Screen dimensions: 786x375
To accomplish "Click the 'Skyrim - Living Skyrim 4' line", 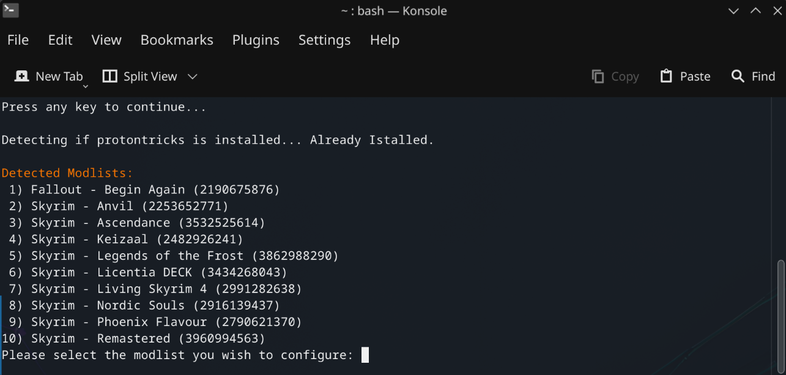I will [x=155, y=289].
